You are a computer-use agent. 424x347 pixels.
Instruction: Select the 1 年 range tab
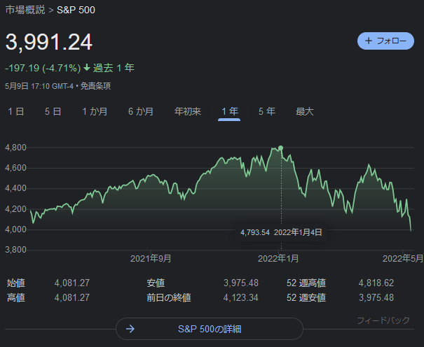point(230,111)
